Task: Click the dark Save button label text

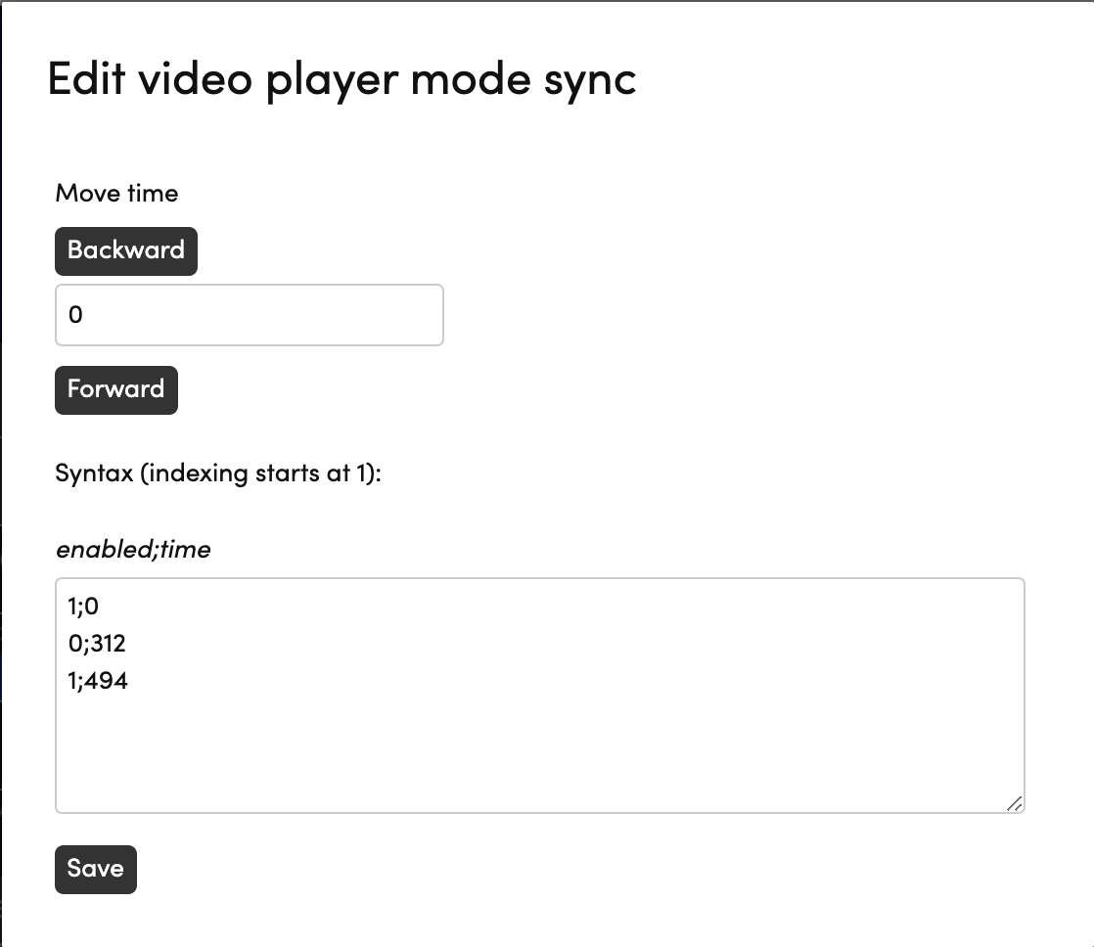Action: point(95,869)
